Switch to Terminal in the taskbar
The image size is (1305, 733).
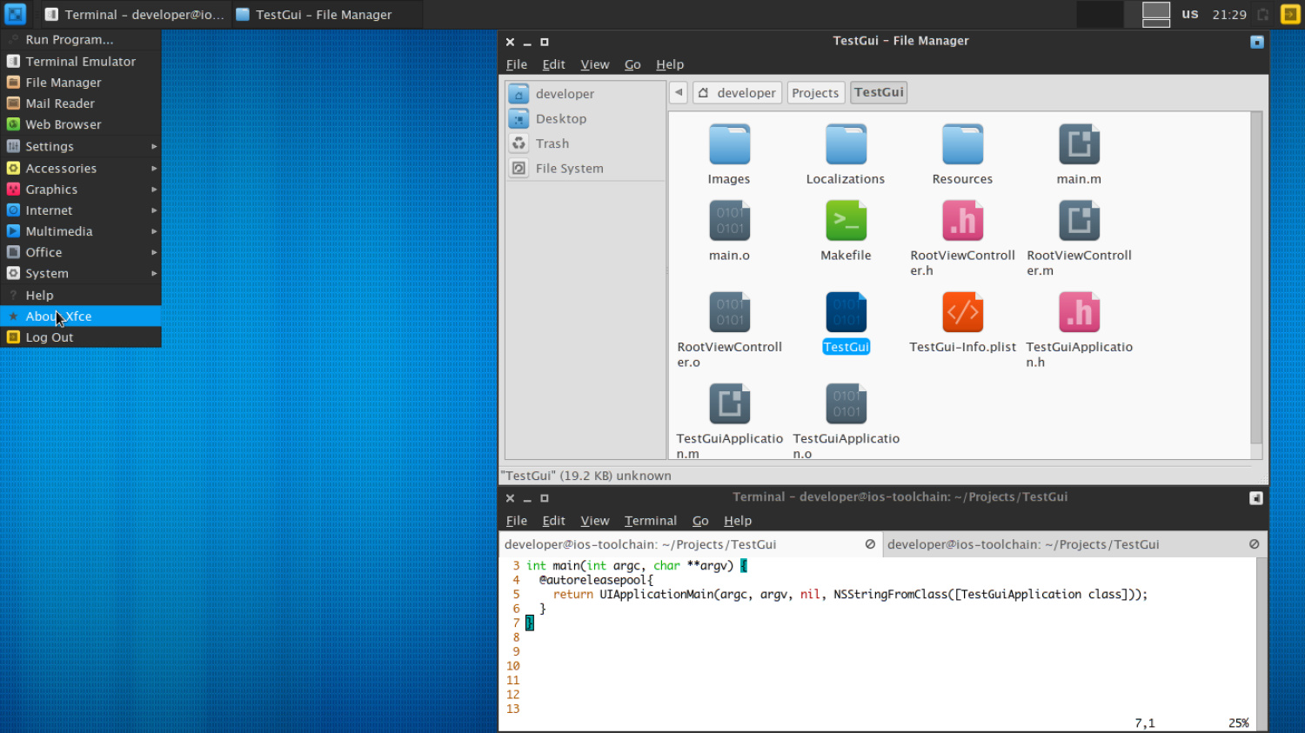click(134, 15)
